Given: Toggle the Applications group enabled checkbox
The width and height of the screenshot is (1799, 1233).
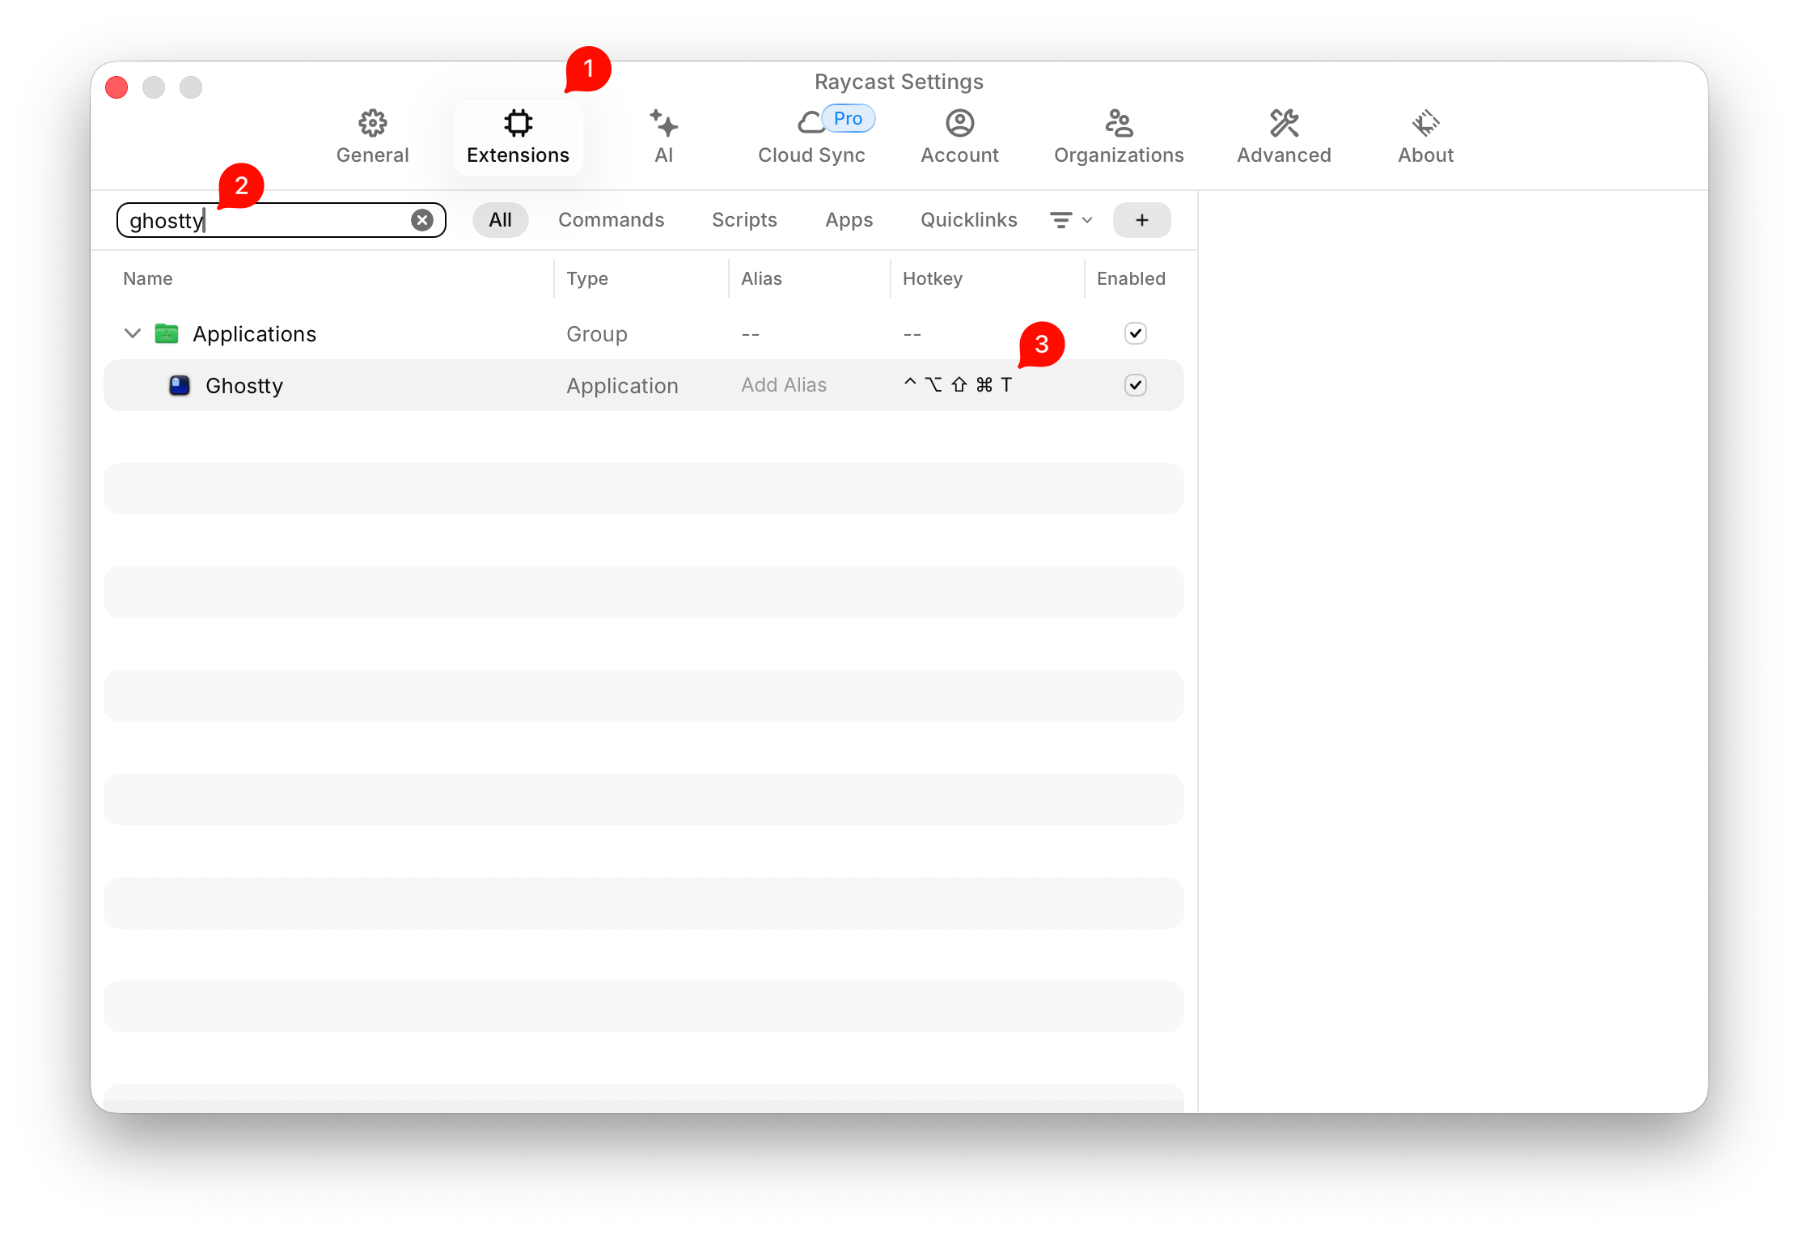Looking at the screenshot, I should 1135,333.
